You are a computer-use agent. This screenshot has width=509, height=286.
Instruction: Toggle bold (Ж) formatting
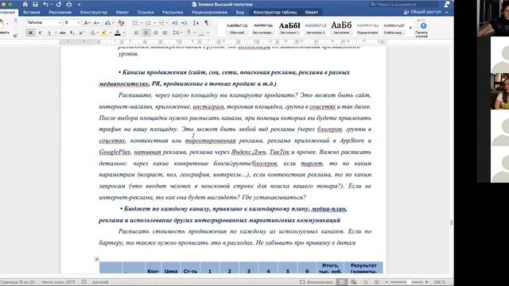(30, 33)
